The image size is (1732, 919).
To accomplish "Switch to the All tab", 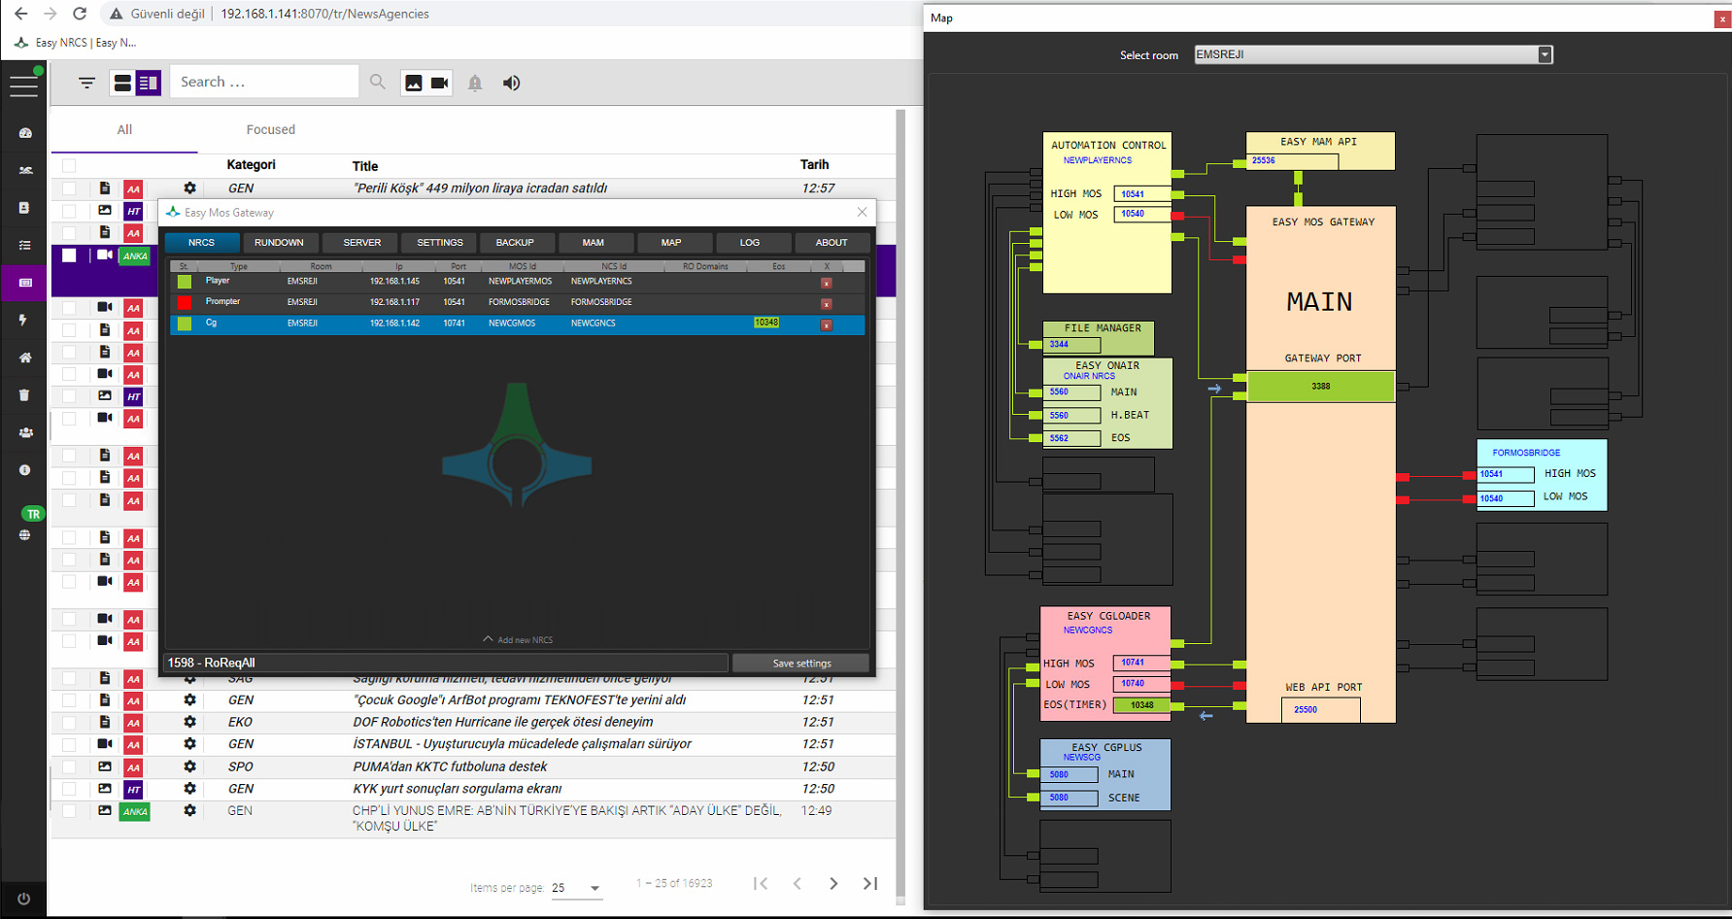I will (x=124, y=130).
